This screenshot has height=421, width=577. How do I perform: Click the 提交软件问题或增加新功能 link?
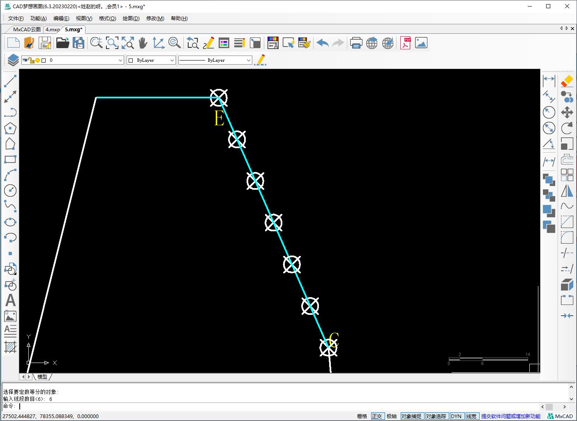[510, 416]
